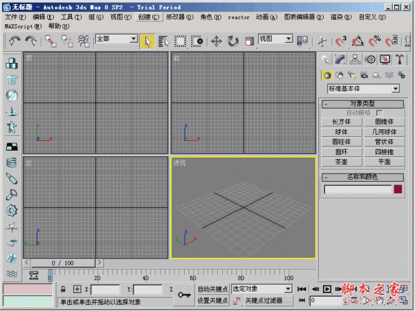Collapse the 对象类型 rollout
415x311 pixels.
point(362,104)
